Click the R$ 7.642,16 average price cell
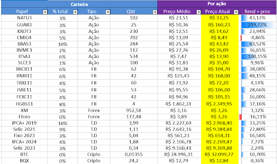The width and height of the screenshot is (277, 164). click(x=179, y=129)
